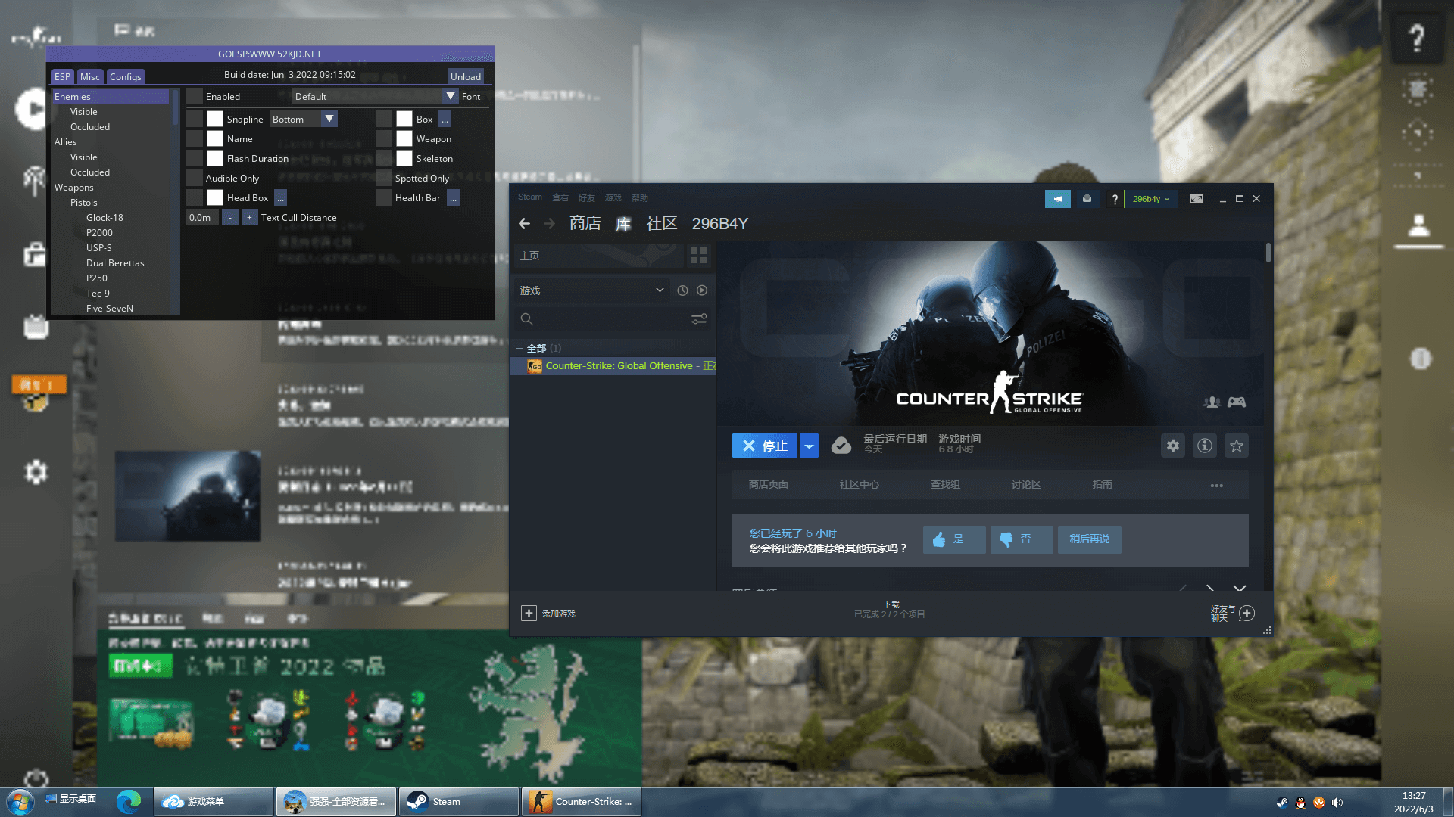Toggle Spotted Only checkbox

(384, 178)
